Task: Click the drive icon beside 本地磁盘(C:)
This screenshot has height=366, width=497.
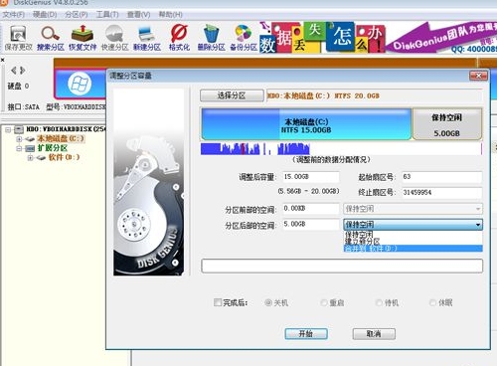Action: 30,139
